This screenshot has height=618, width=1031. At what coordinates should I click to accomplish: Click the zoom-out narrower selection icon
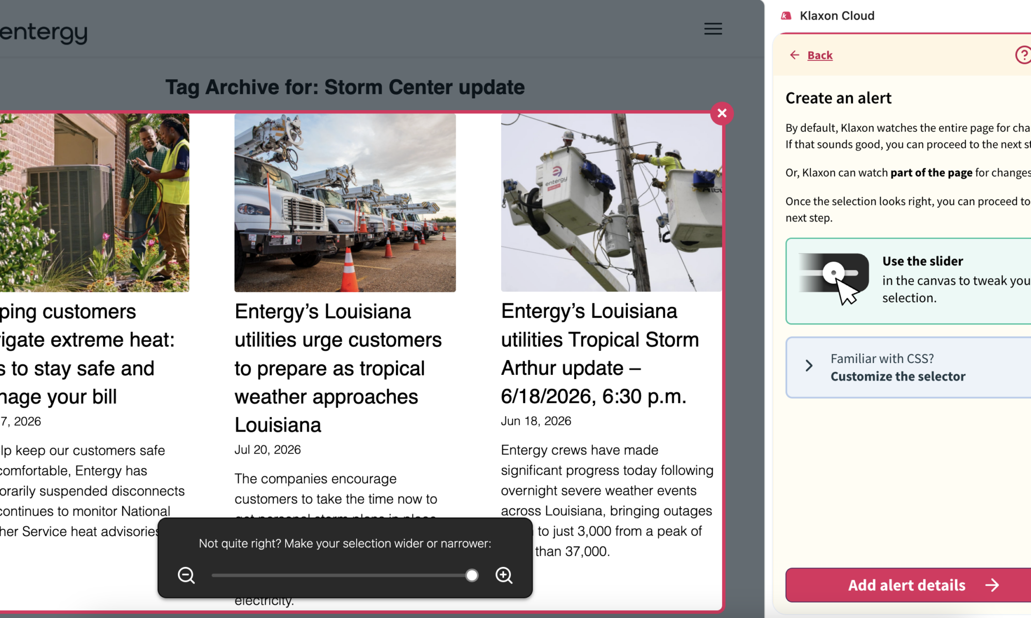point(186,575)
